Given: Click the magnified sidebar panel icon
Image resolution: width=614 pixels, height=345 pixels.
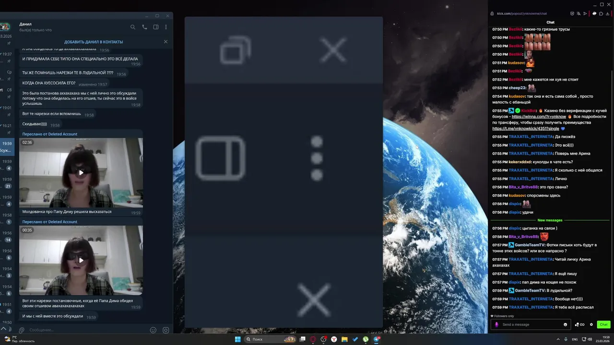Looking at the screenshot, I should [221, 158].
